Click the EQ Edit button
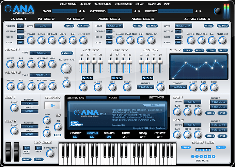 point(58,135)
